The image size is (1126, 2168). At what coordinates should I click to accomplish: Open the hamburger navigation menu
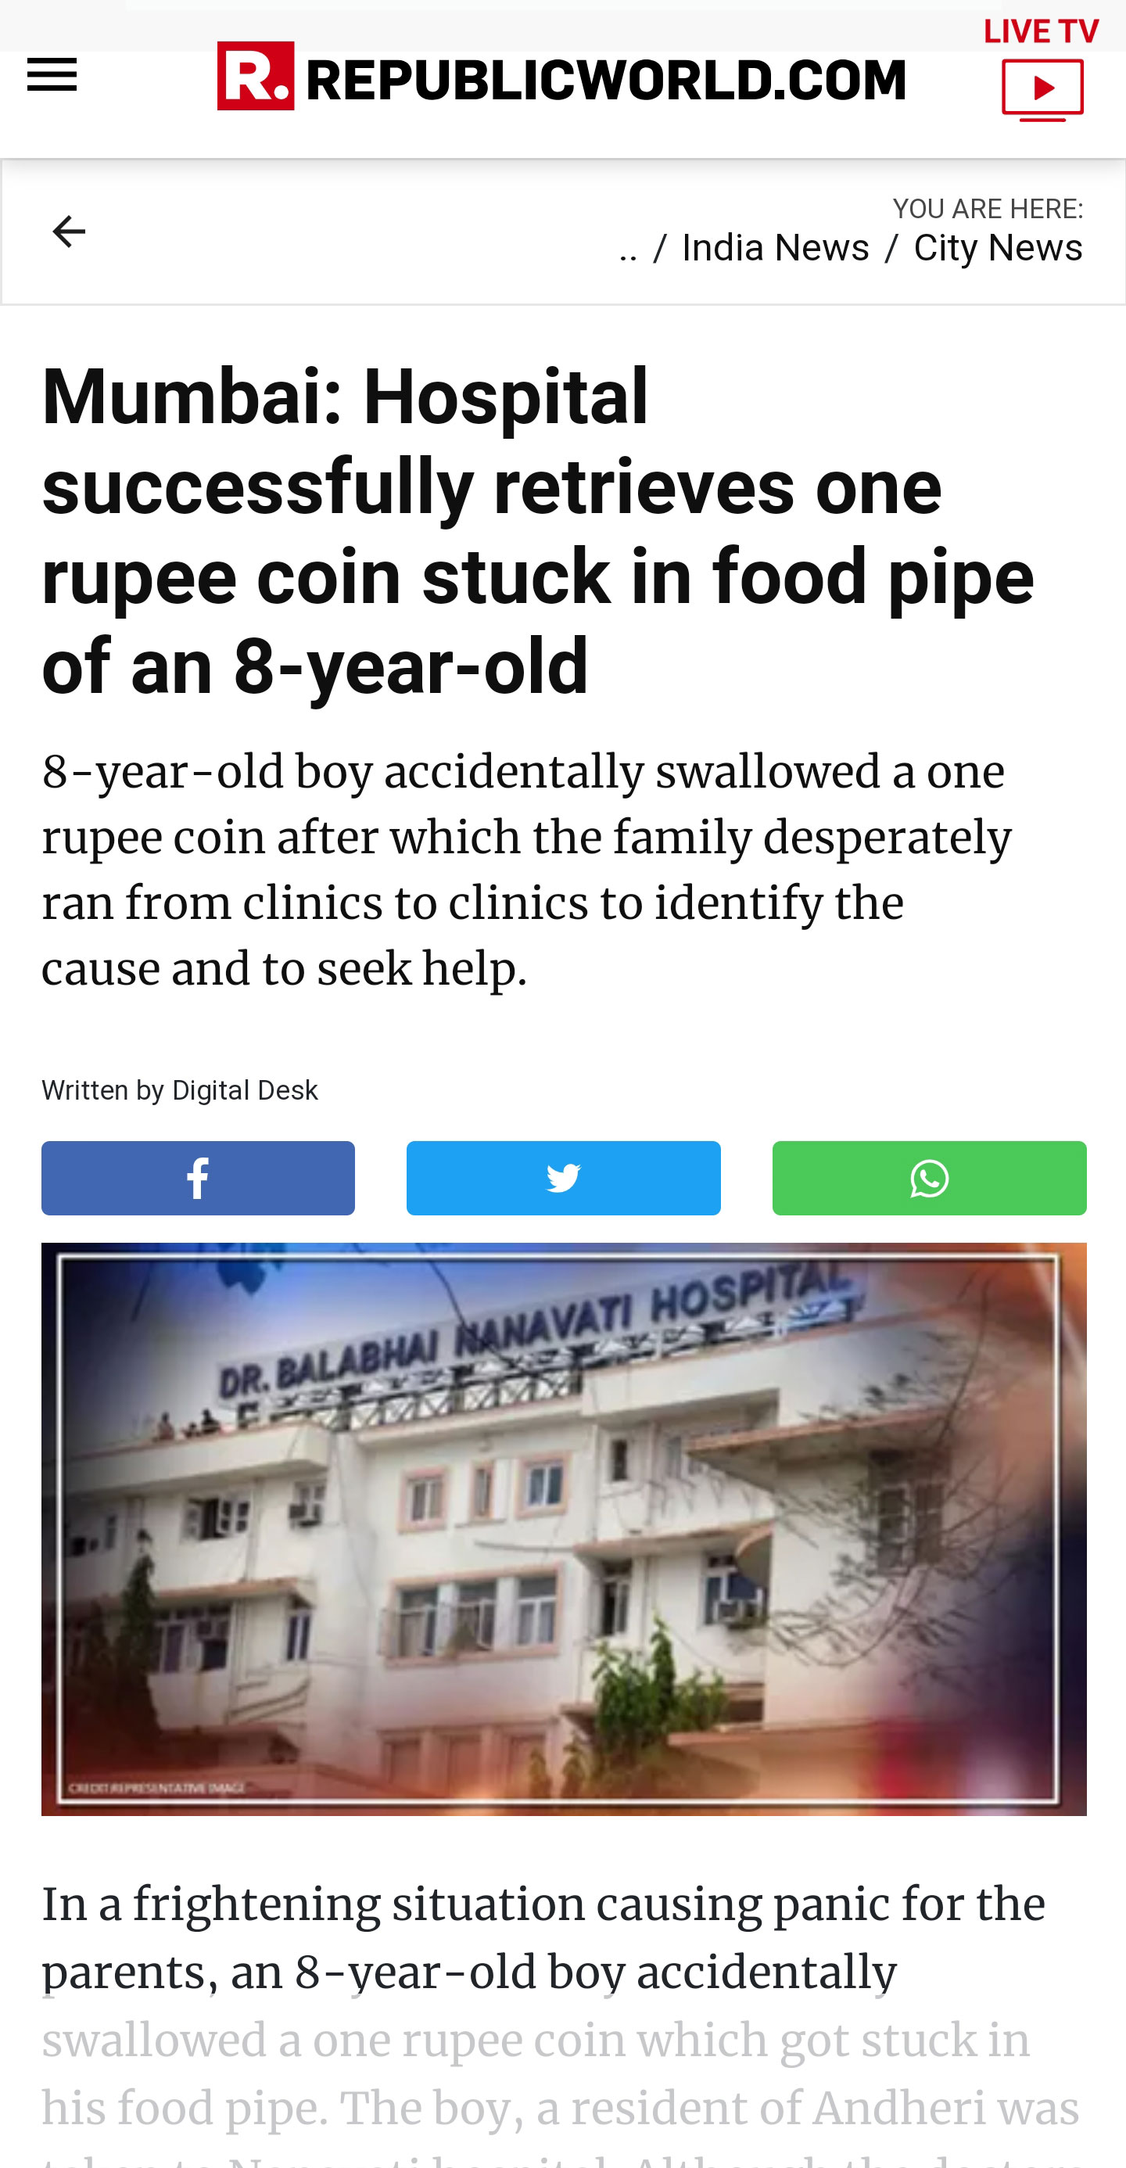[52, 75]
